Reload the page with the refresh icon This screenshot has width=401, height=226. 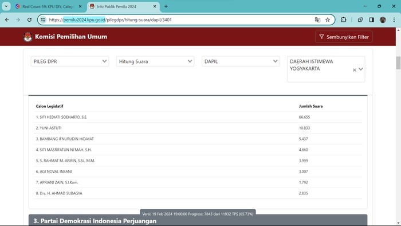[29, 20]
